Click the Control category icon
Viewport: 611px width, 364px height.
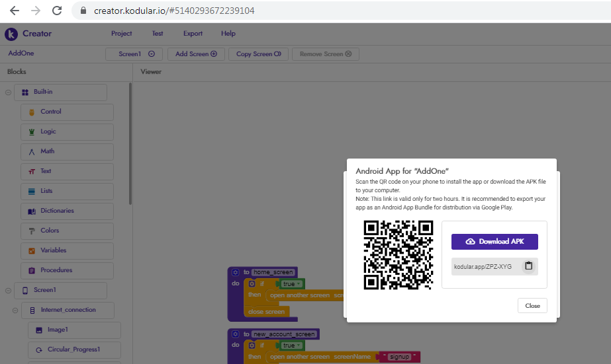(32, 112)
